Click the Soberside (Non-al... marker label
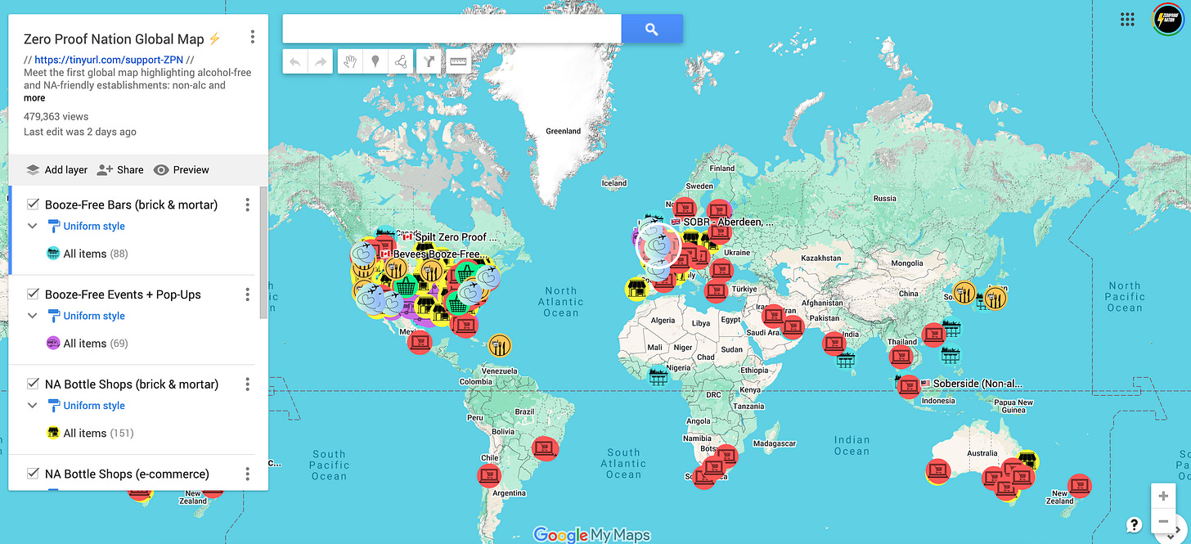 (x=978, y=383)
